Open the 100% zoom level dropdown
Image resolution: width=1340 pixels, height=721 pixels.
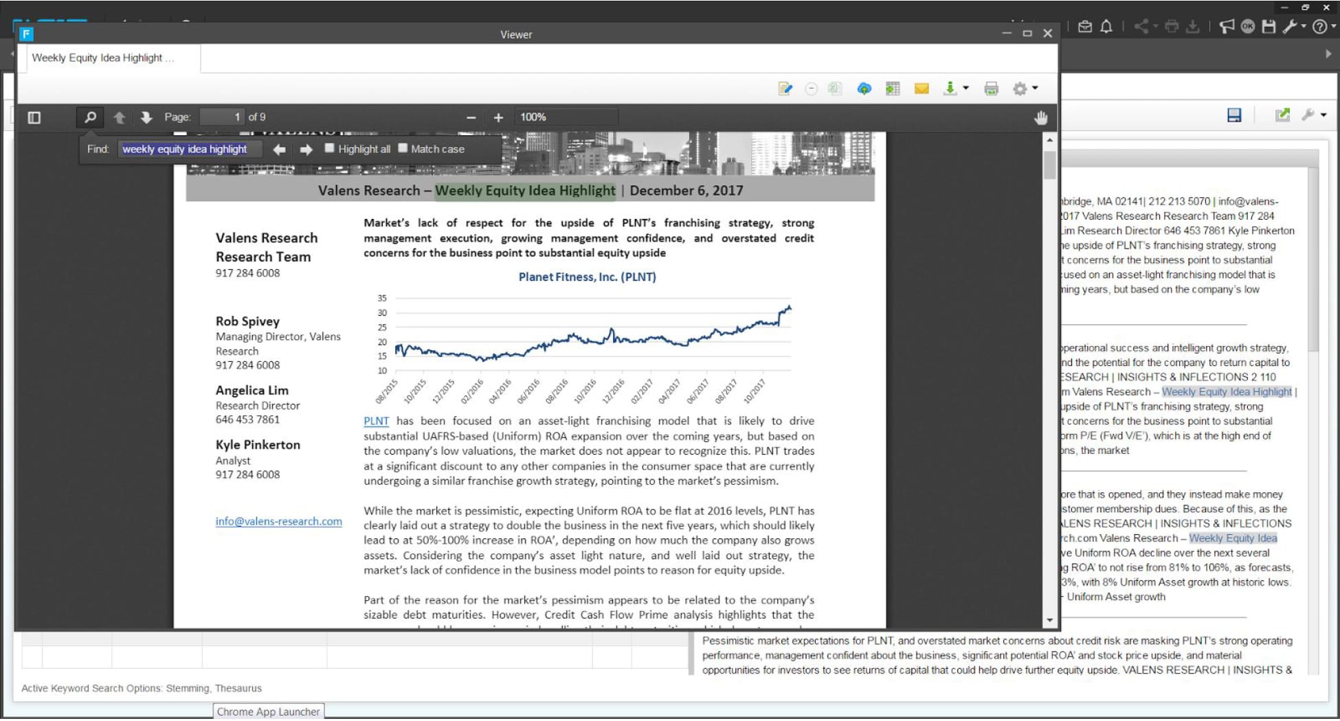click(x=567, y=117)
